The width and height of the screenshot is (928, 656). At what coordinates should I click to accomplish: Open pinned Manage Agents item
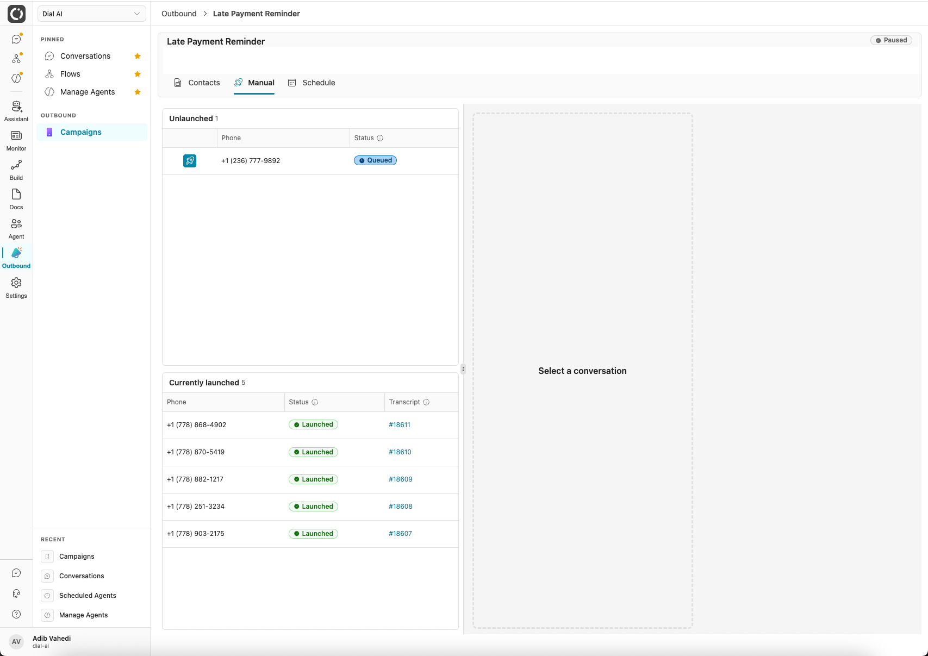[88, 92]
